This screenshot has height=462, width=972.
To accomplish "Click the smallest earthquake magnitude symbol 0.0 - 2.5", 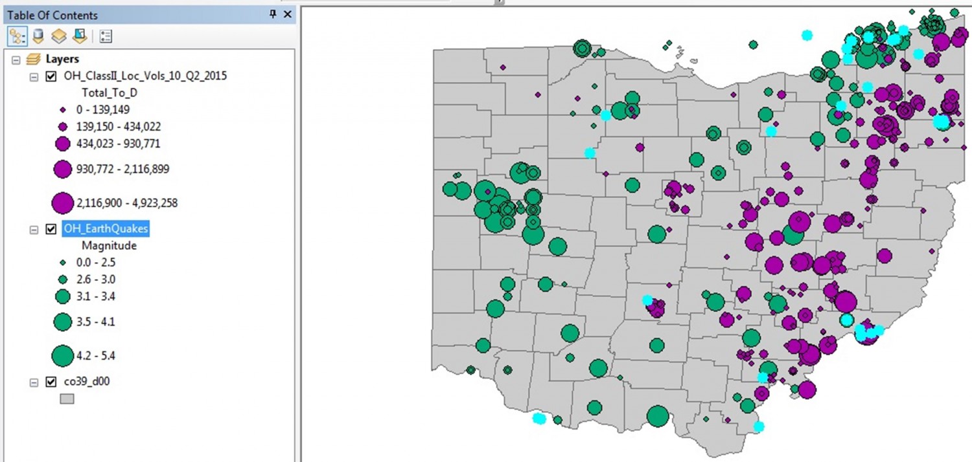I will tap(62, 262).
